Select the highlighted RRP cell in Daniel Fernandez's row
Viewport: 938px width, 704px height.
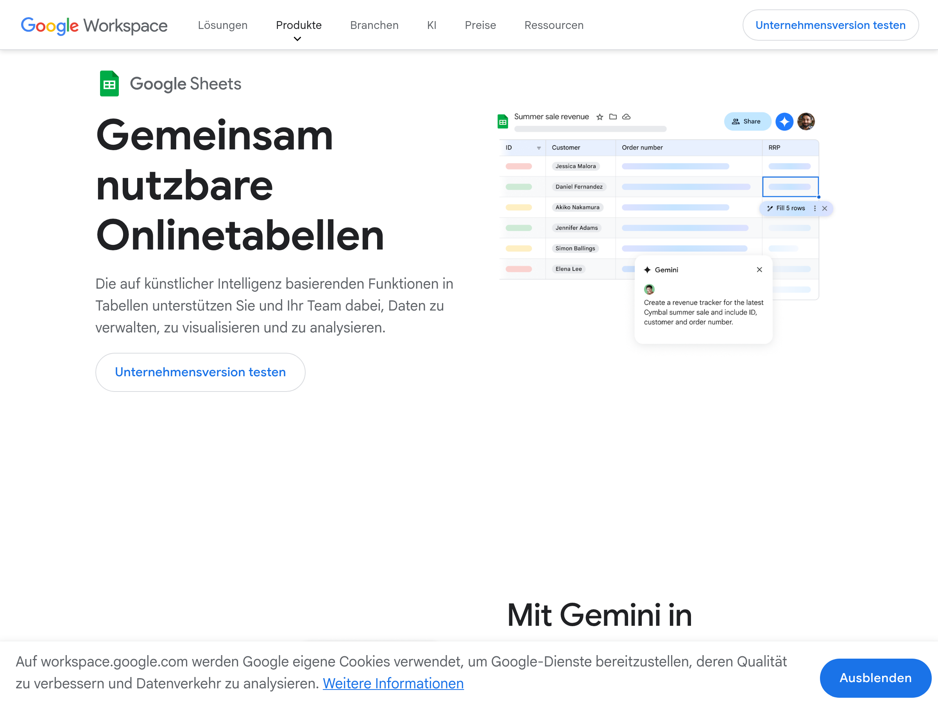(x=790, y=187)
